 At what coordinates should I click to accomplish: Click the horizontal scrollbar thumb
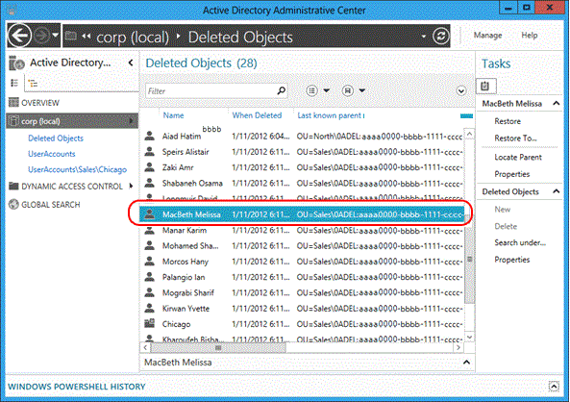[218, 348]
